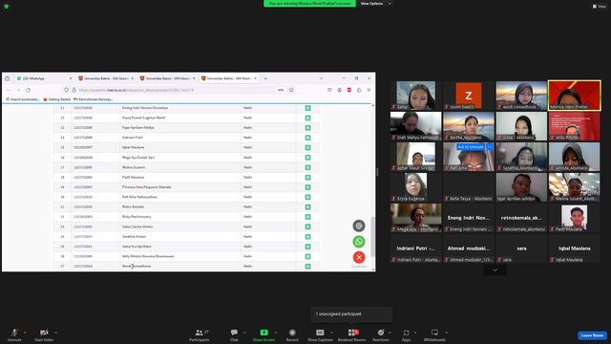611x344 pixels.
Task: Expand chat options arrow beside Chat
Action: 244,333
